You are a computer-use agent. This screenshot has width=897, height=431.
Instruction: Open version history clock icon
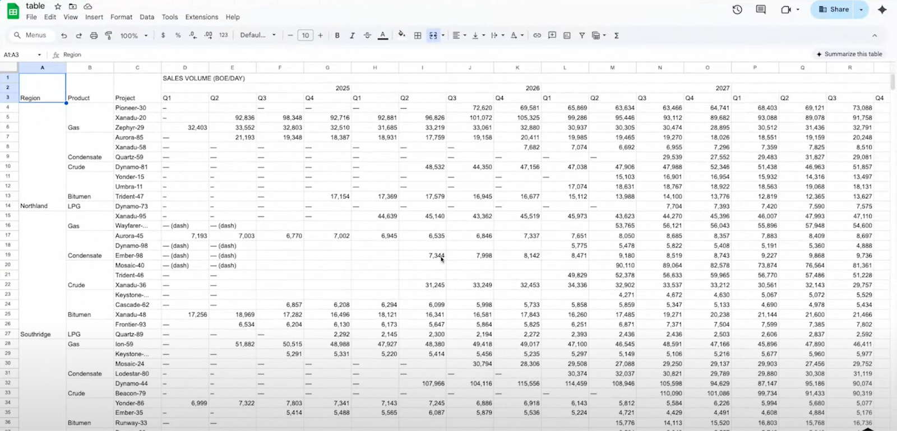(x=737, y=10)
